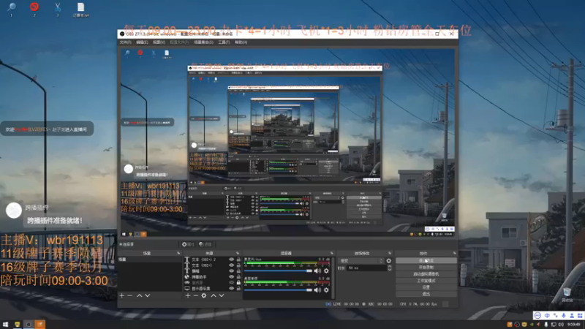Select the 文本 (GDI+) 2 source row
585x329 pixels.
213,260
